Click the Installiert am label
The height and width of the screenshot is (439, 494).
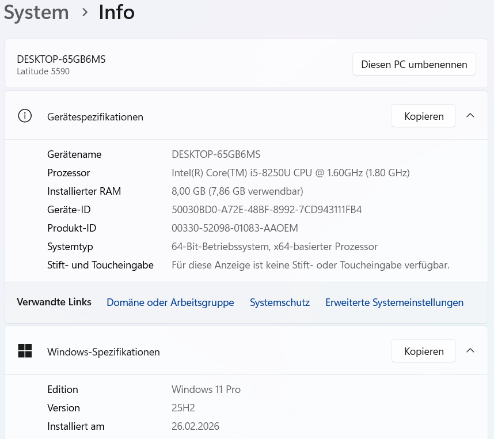[x=75, y=426]
